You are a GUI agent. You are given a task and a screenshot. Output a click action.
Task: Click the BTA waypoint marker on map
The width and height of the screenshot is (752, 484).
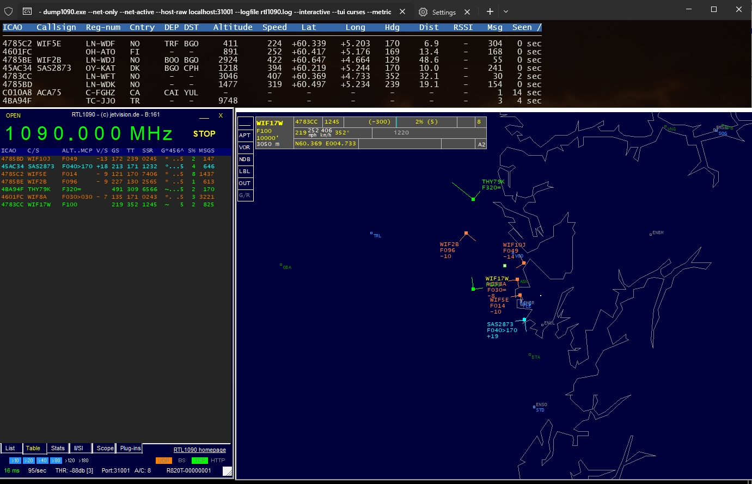(x=530, y=355)
